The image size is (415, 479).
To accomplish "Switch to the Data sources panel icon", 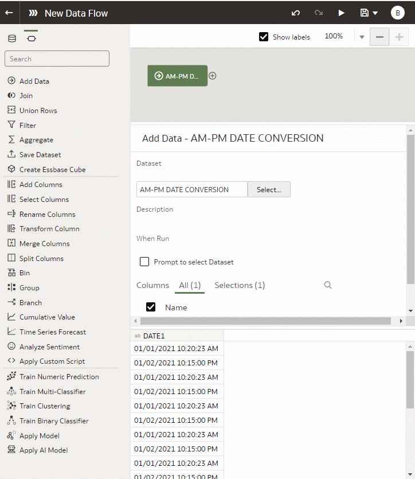I will pos(12,38).
